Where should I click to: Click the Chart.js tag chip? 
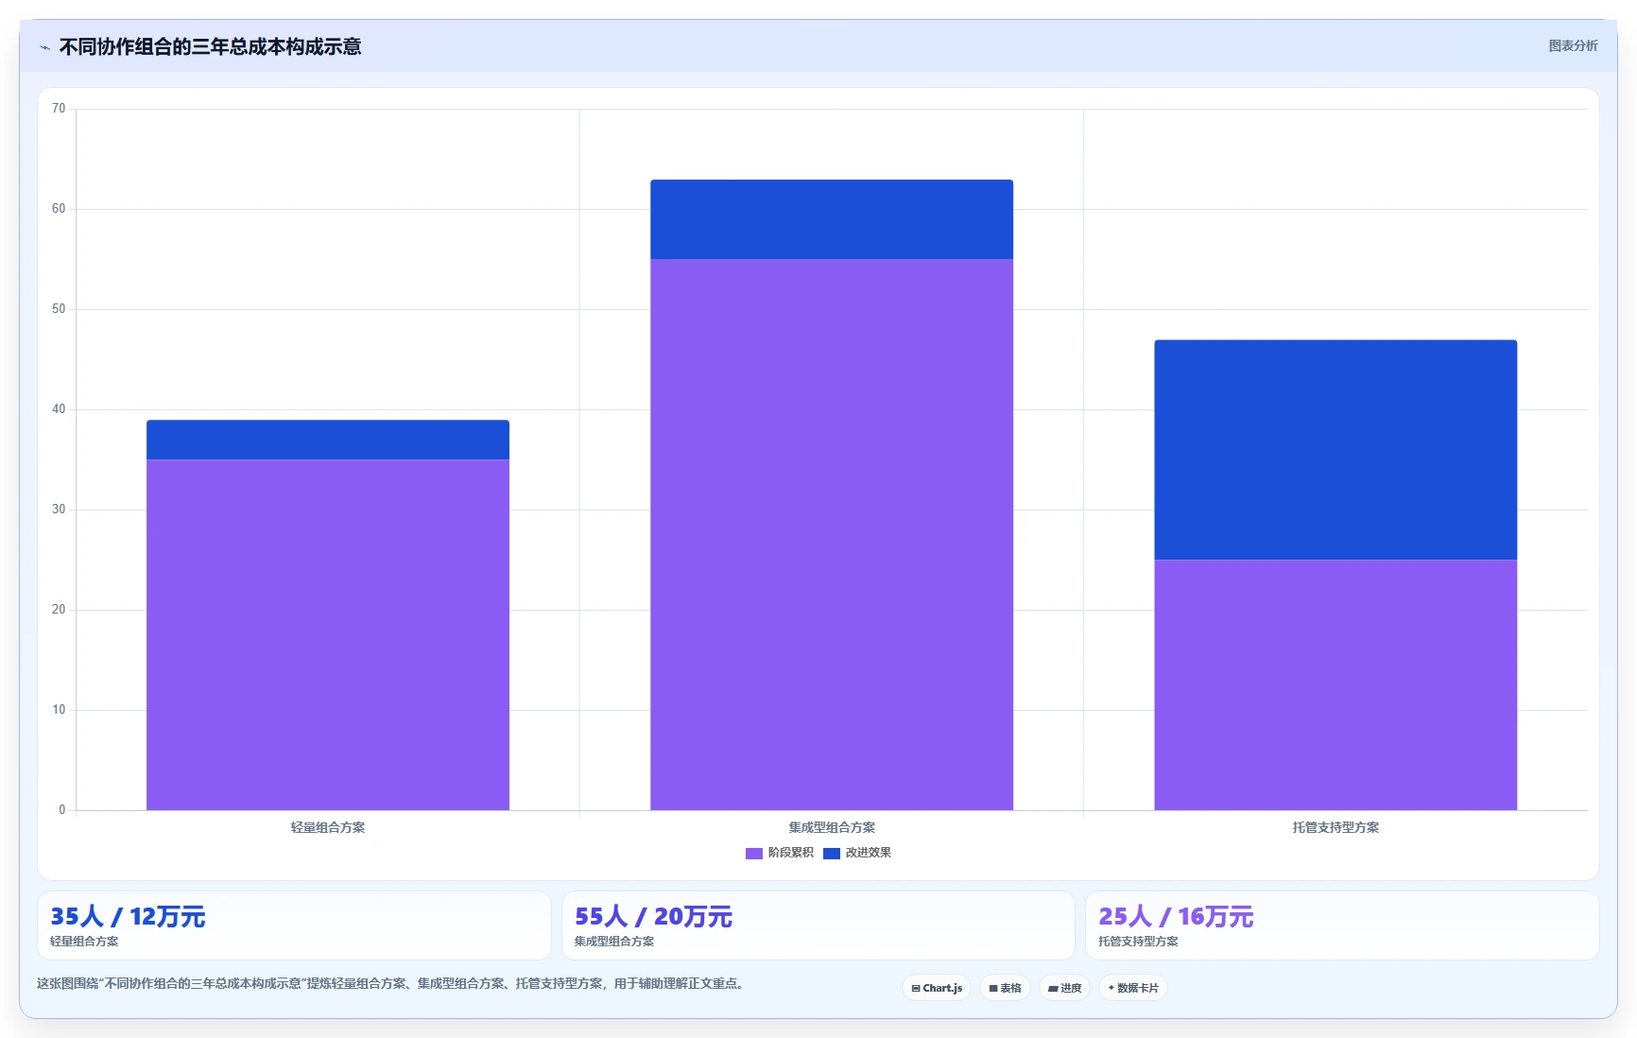[937, 988]
